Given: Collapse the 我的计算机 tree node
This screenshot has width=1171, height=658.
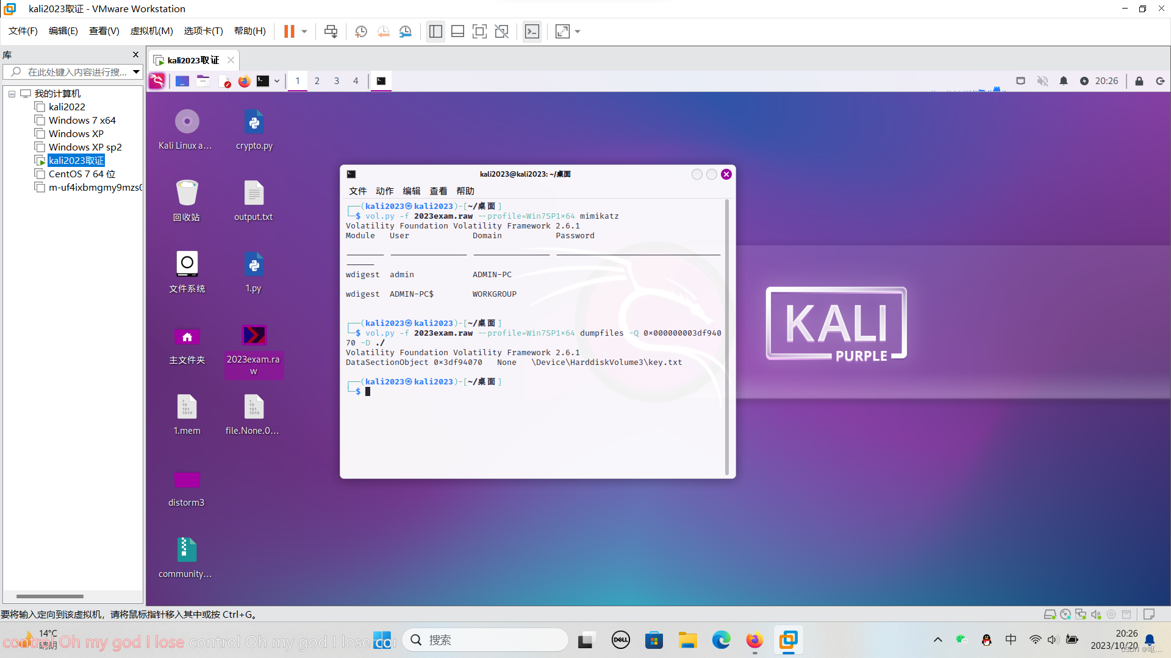Looking at the screenshot, I should 12,94.
